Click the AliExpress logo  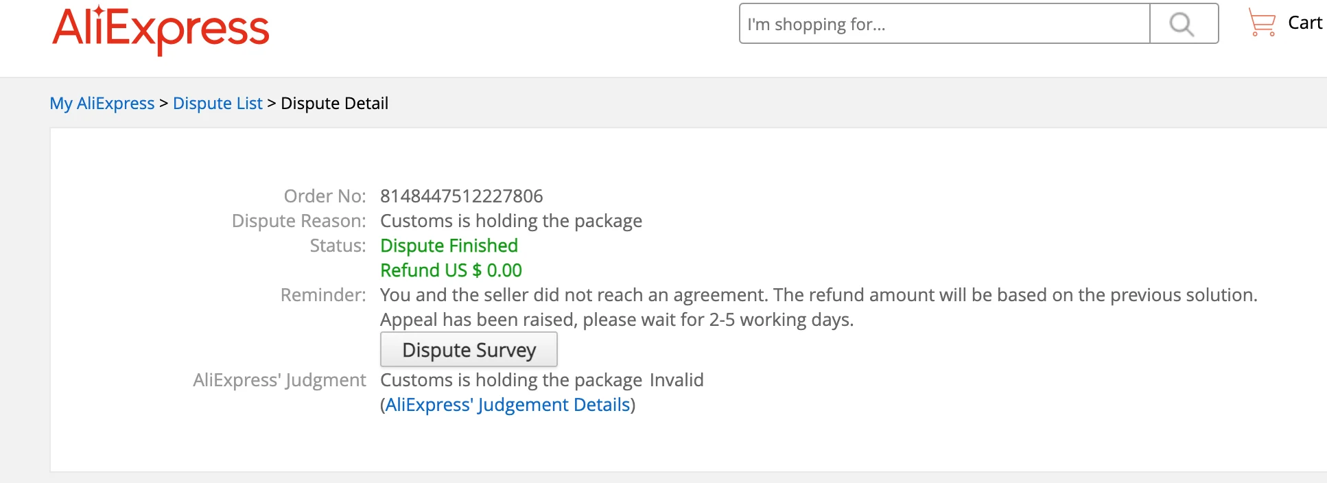161,30
